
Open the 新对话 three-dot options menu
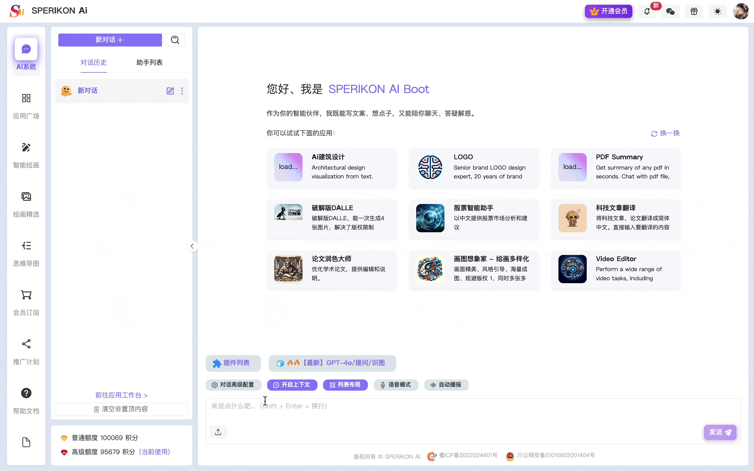click(182, 91)
